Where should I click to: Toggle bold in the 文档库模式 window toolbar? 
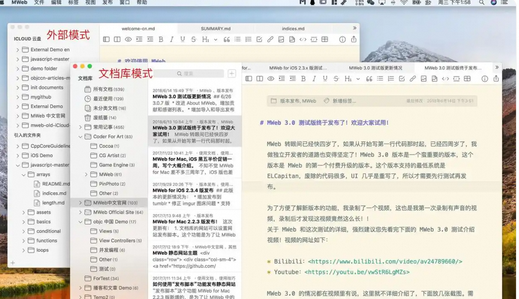(x=303, y=79)
